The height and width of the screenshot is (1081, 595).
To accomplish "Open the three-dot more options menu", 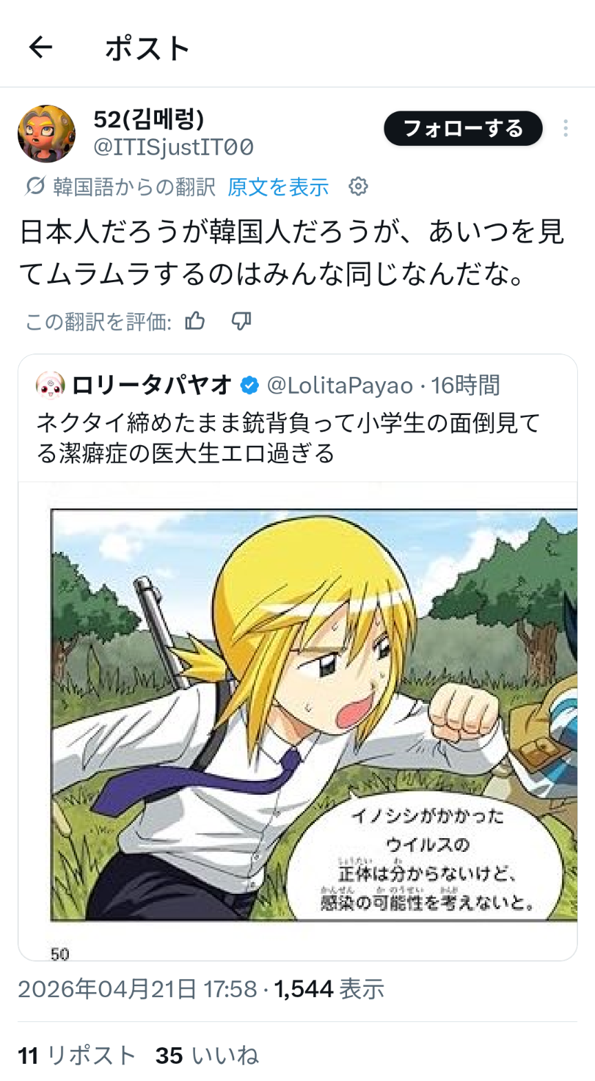I will [565, 128].
